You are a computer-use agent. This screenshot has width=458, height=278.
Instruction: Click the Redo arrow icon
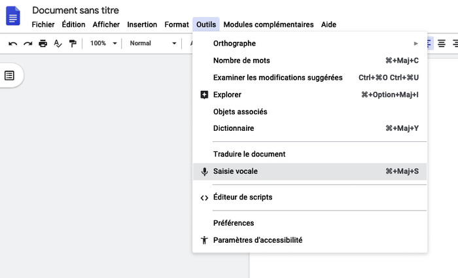(27, 44)
